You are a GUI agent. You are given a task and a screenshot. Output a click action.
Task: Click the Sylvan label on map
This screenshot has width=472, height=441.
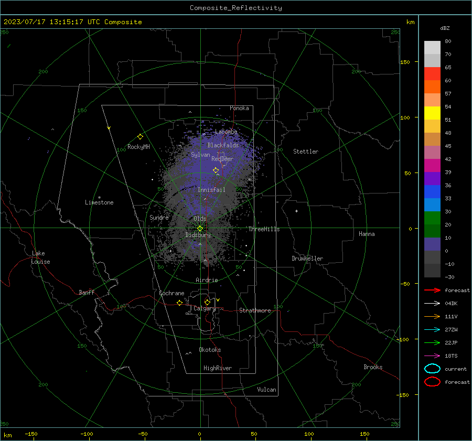[200, 155]
